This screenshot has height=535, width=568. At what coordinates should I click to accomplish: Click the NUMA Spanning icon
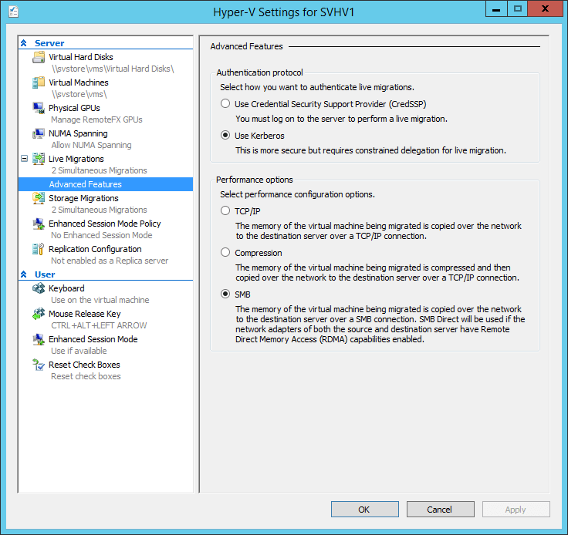click(39, 133)
